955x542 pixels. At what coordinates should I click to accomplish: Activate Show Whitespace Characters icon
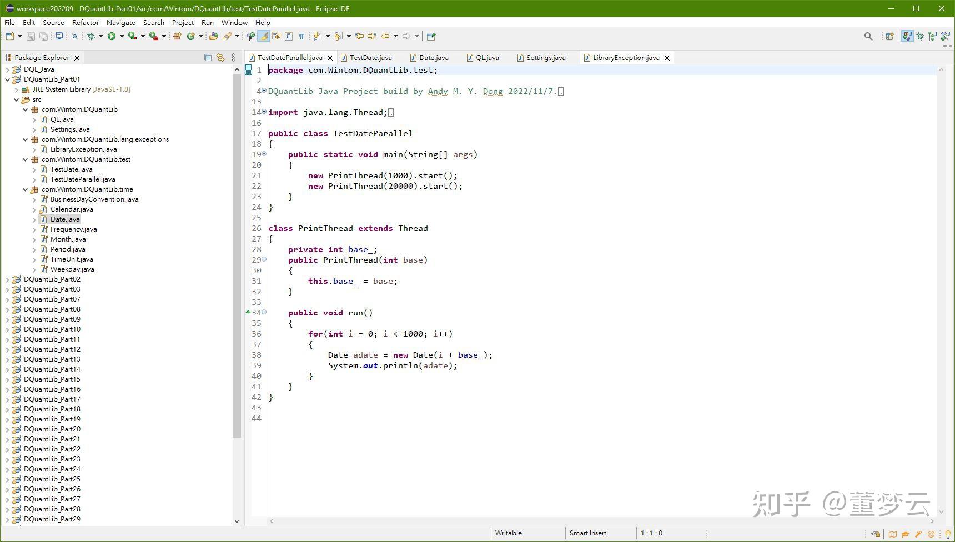point(301,36)
